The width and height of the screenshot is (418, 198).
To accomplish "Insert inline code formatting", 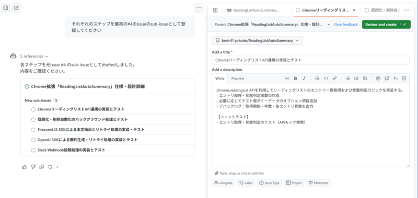I will pyautogui.click(x=326, y=78).
